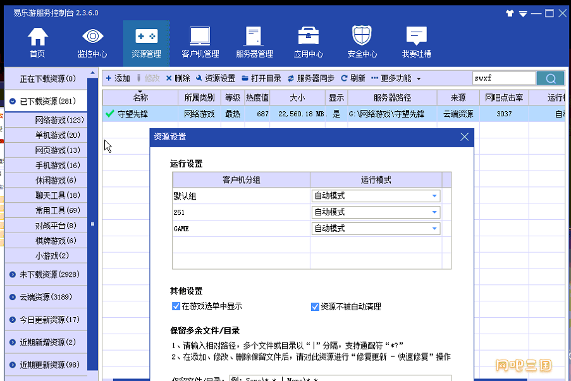Close the 资源设置 dialog
Image resolution: width=571 pixels, height=381 pixels.
pos(464,137)
